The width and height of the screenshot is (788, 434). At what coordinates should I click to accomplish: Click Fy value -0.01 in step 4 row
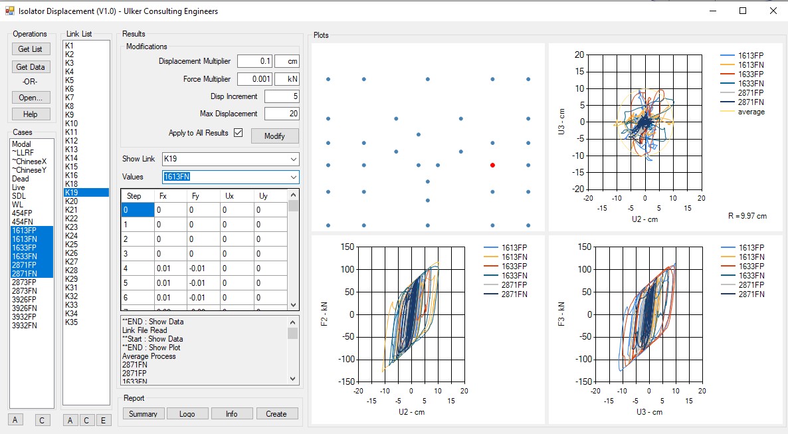[x=203, y=268]
